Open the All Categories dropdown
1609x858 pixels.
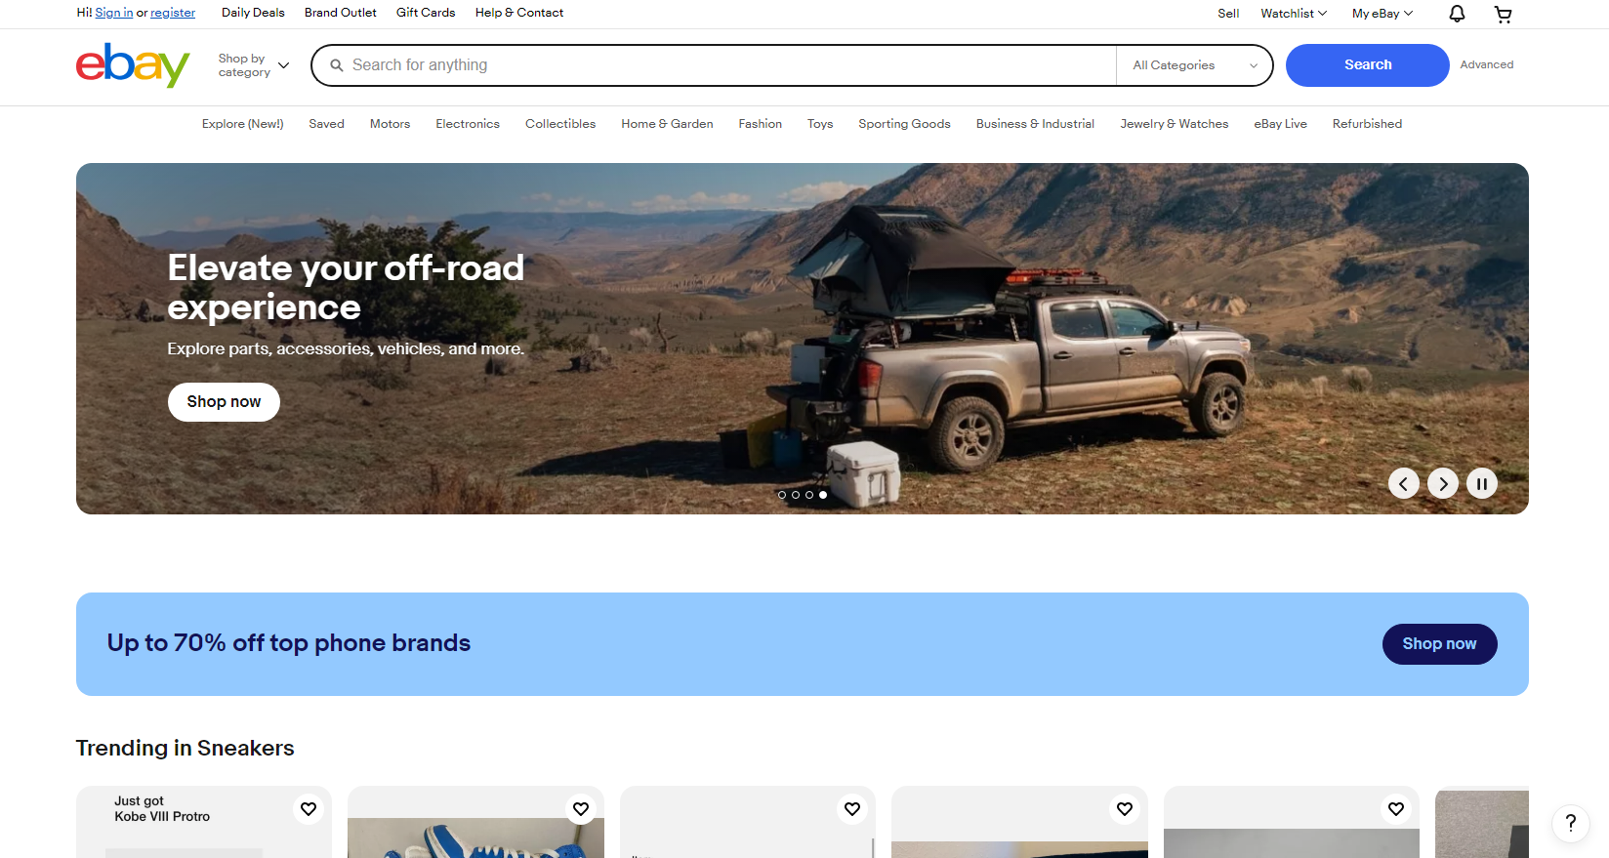(1194, 65)
